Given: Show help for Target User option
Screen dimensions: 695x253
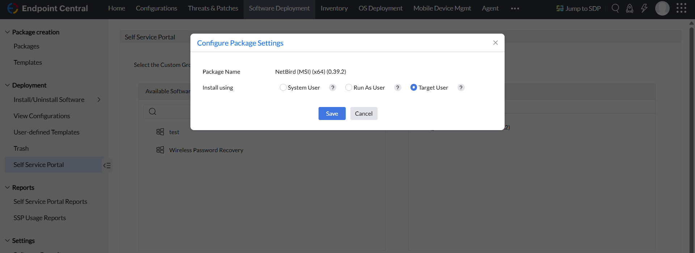Looking at the screenshot, I should point(461,87).
